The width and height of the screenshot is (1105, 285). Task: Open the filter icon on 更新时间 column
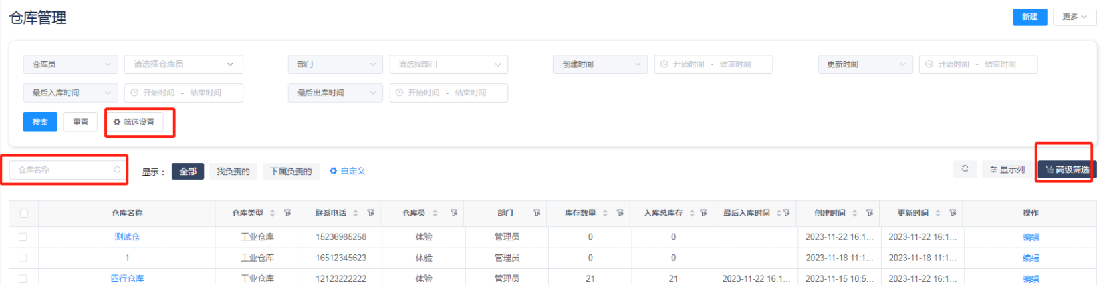(x=953, y=213)
